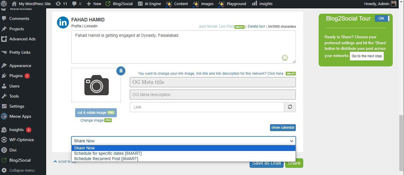The image size is (404, 175).
Task: Open Users in the sidebar
Action: [14, 86]
